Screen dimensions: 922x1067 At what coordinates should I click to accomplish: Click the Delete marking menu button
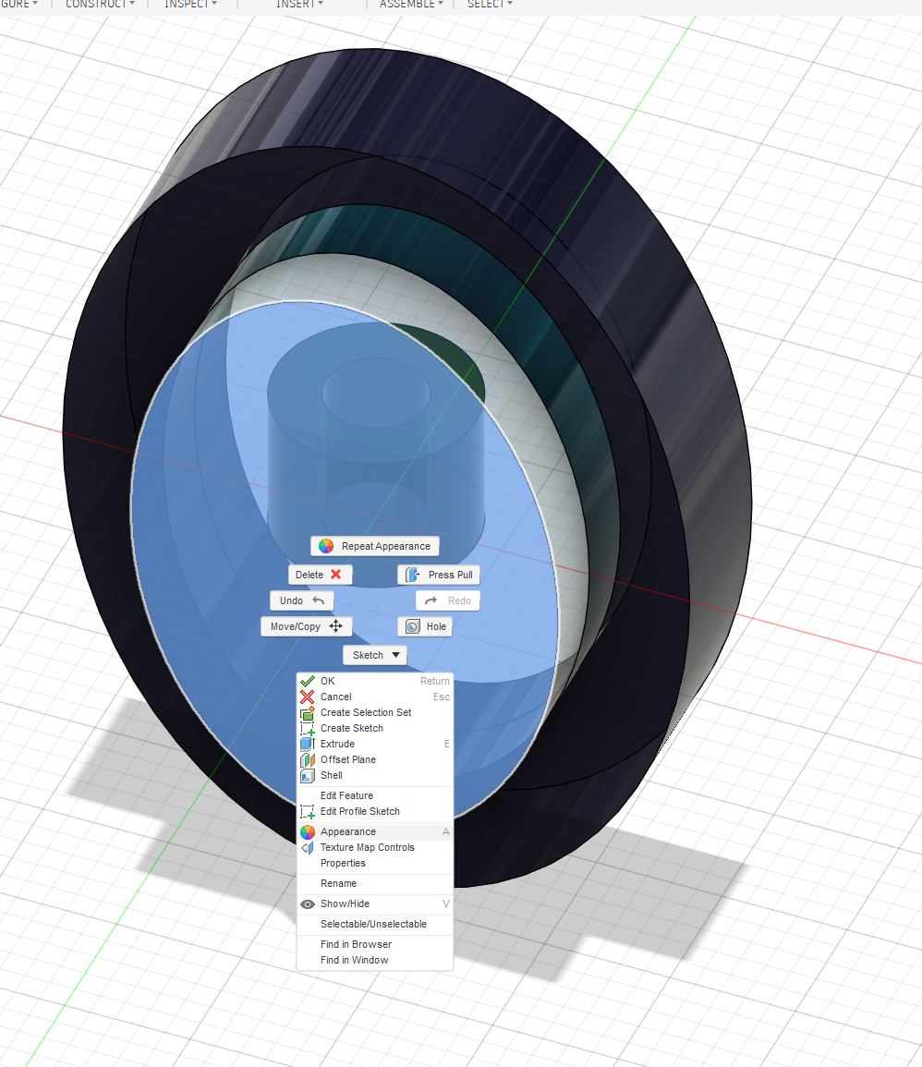pos(320,575)
